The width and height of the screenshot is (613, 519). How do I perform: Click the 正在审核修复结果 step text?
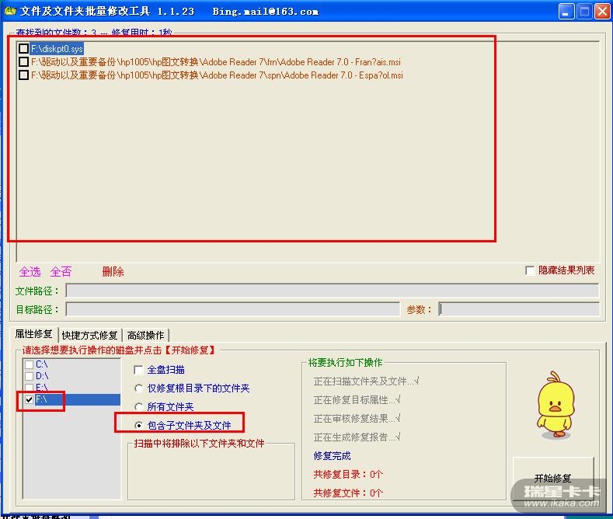pos(357,419)
